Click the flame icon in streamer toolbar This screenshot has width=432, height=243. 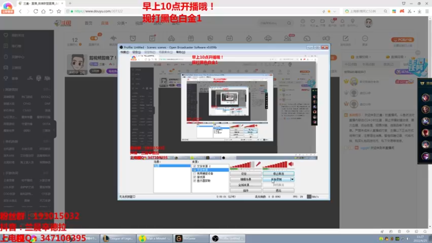click(x=249, y=38)
